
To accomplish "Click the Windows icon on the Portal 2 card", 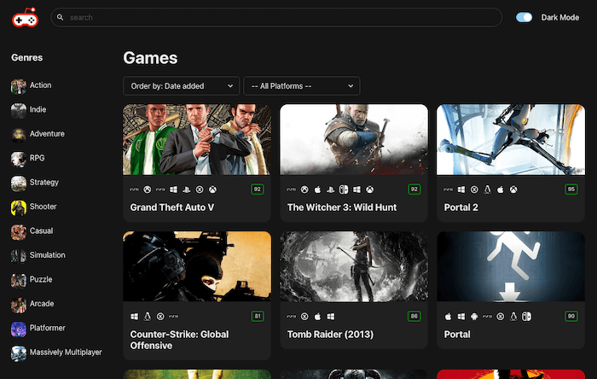I will tap(461, 189).
